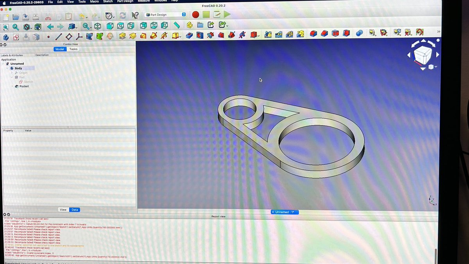Open the Sketch menu
This screenshot has width=469, height=264.
click(108, 2)
